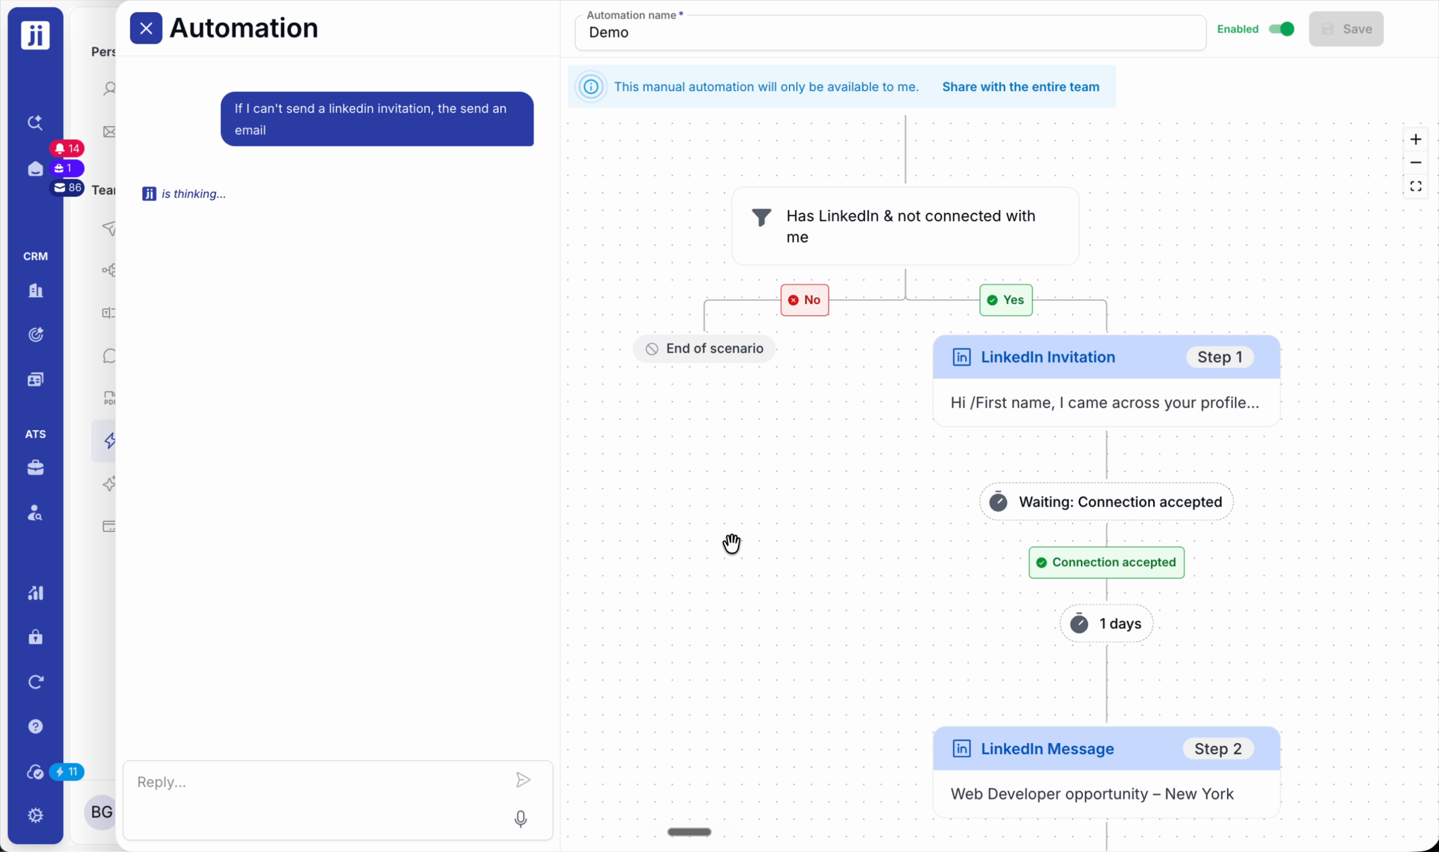The image size is (1439, 852).
Task: Click the Automation name input field
Action: coord(890,33)
